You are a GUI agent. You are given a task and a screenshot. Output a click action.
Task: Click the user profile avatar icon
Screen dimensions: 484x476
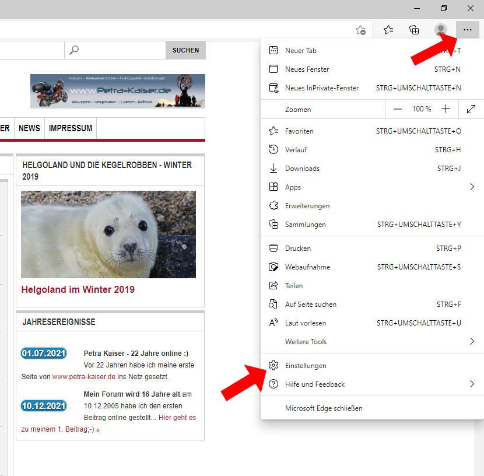[x=441, y=30]
